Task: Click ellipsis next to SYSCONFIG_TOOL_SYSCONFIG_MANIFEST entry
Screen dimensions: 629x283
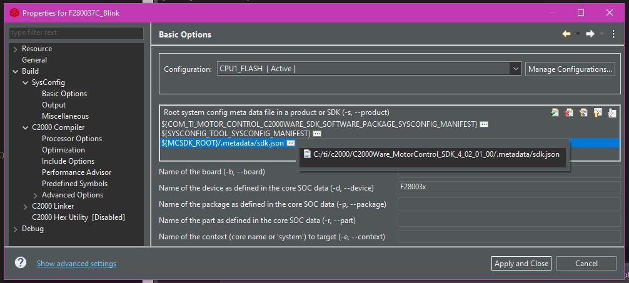Action: click(317, 134)
